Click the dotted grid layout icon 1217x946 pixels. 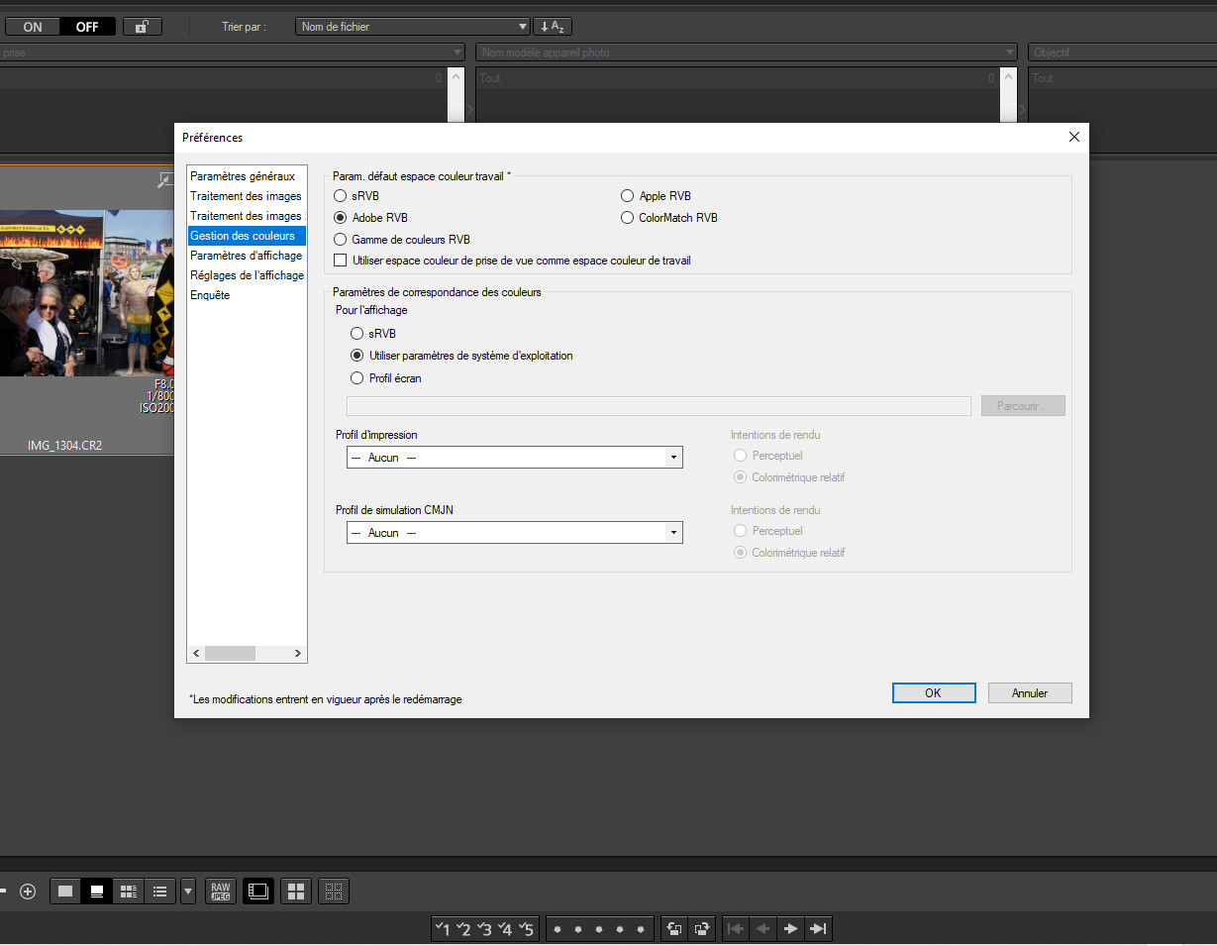pos(334,891)
